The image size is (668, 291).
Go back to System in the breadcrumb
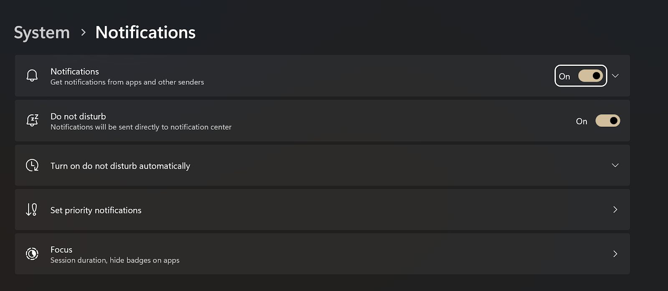[x=42, y=33]
